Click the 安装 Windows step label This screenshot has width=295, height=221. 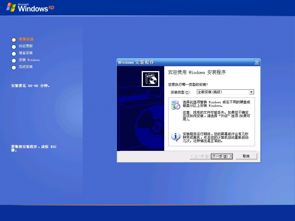coord(29,60)
